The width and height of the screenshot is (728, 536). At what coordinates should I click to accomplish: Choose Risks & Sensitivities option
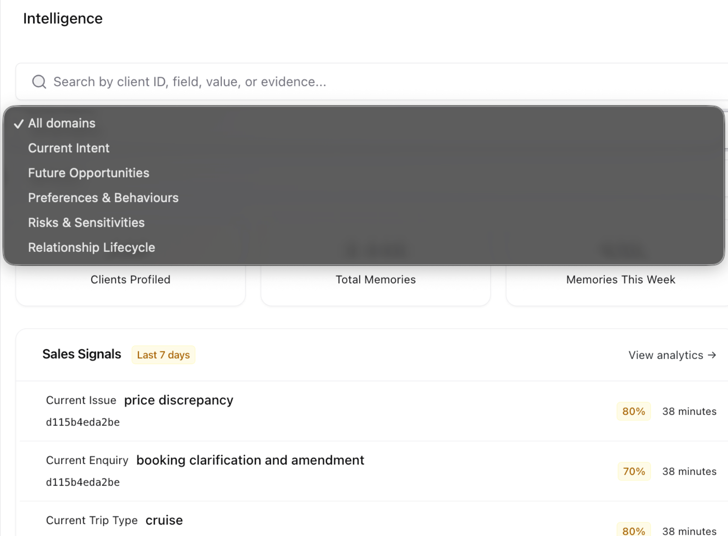click(x=364, y=222)
